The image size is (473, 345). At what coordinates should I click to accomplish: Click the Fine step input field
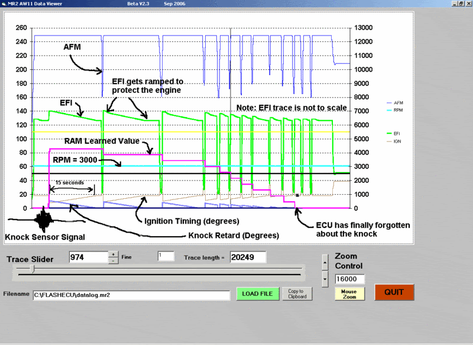tap(166, 256)
